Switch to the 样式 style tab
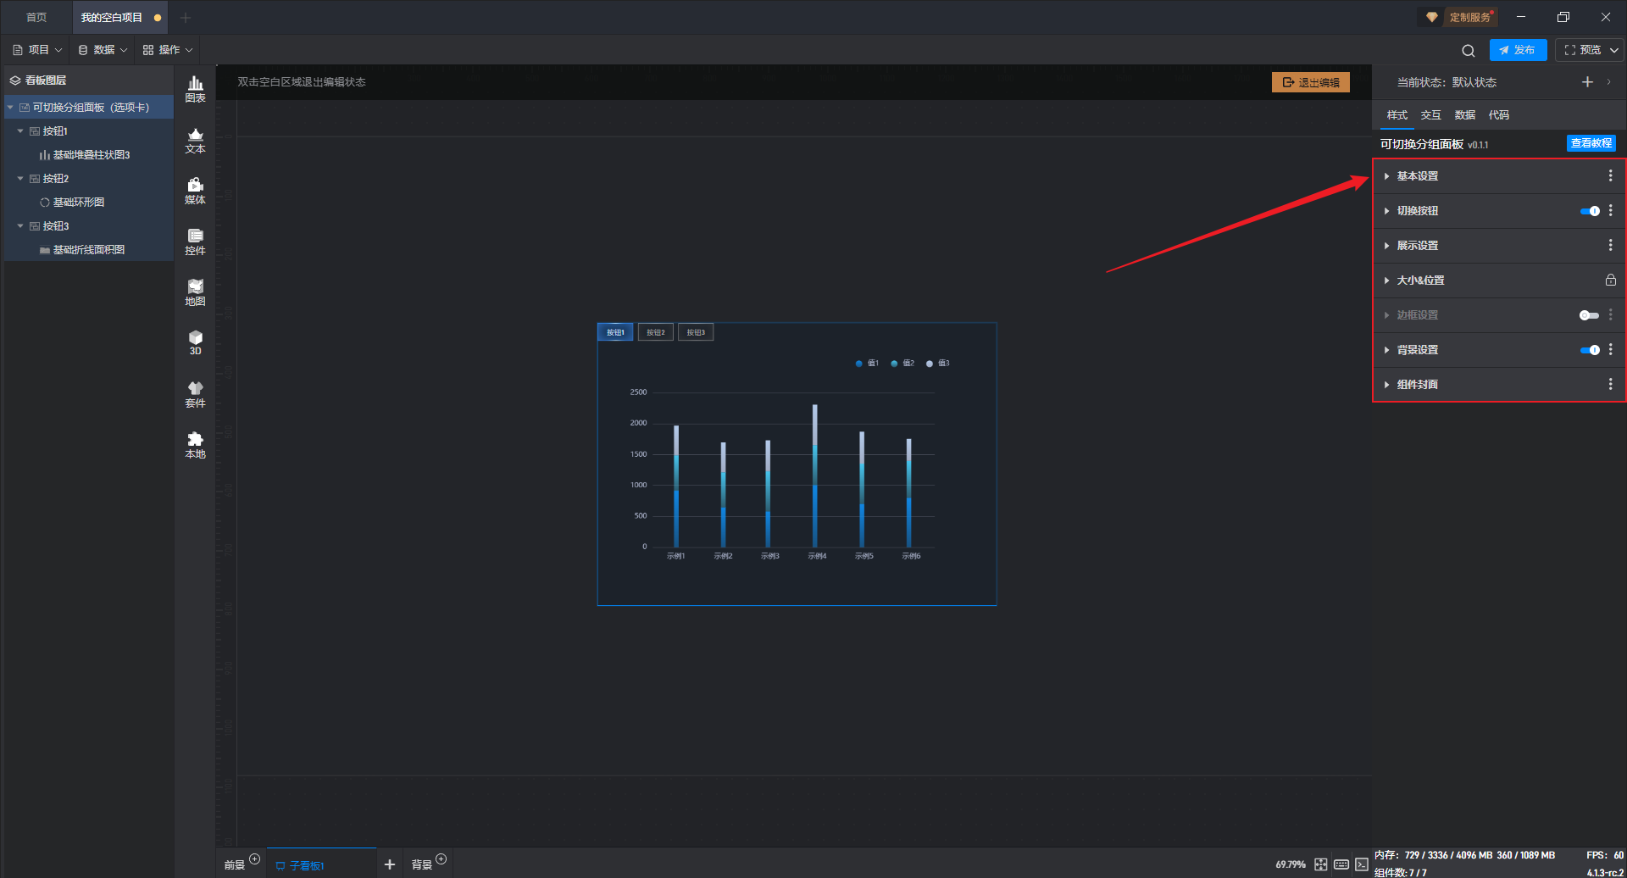 [1397, 115]
